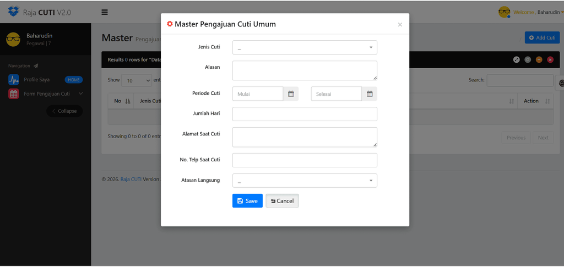Click the Form Pengajuan Cuti calendar icon
Screen dimensions: 564x267
point(14,94)
